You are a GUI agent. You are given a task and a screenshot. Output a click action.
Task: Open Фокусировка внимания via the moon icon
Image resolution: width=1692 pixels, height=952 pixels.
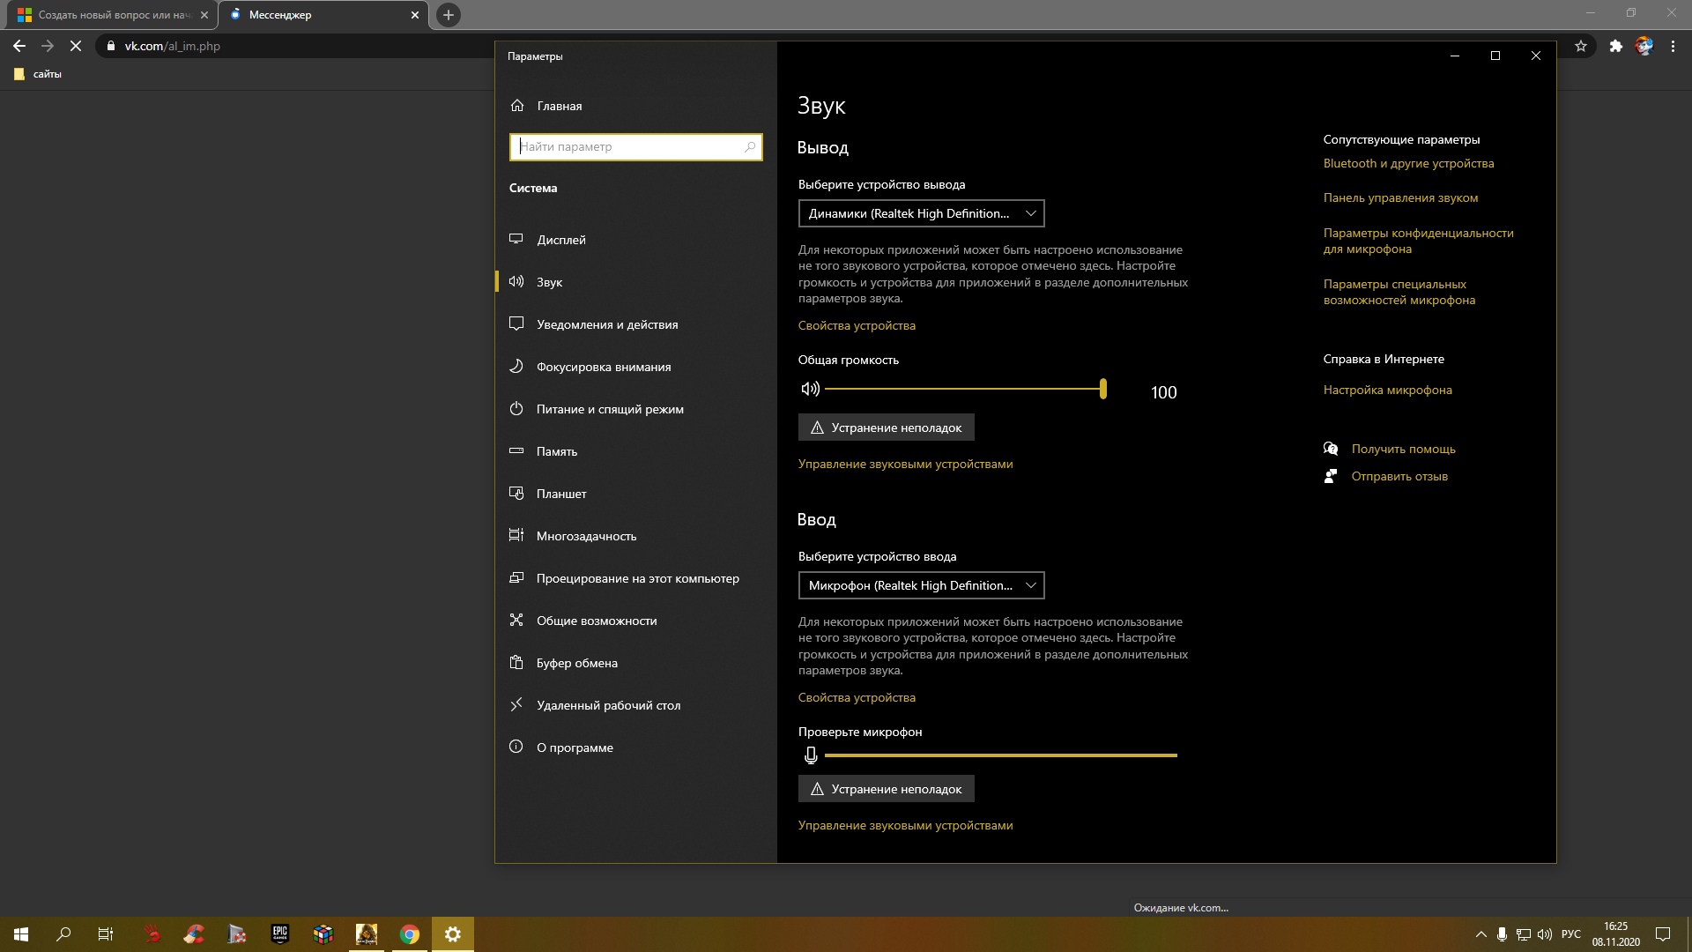517,367
